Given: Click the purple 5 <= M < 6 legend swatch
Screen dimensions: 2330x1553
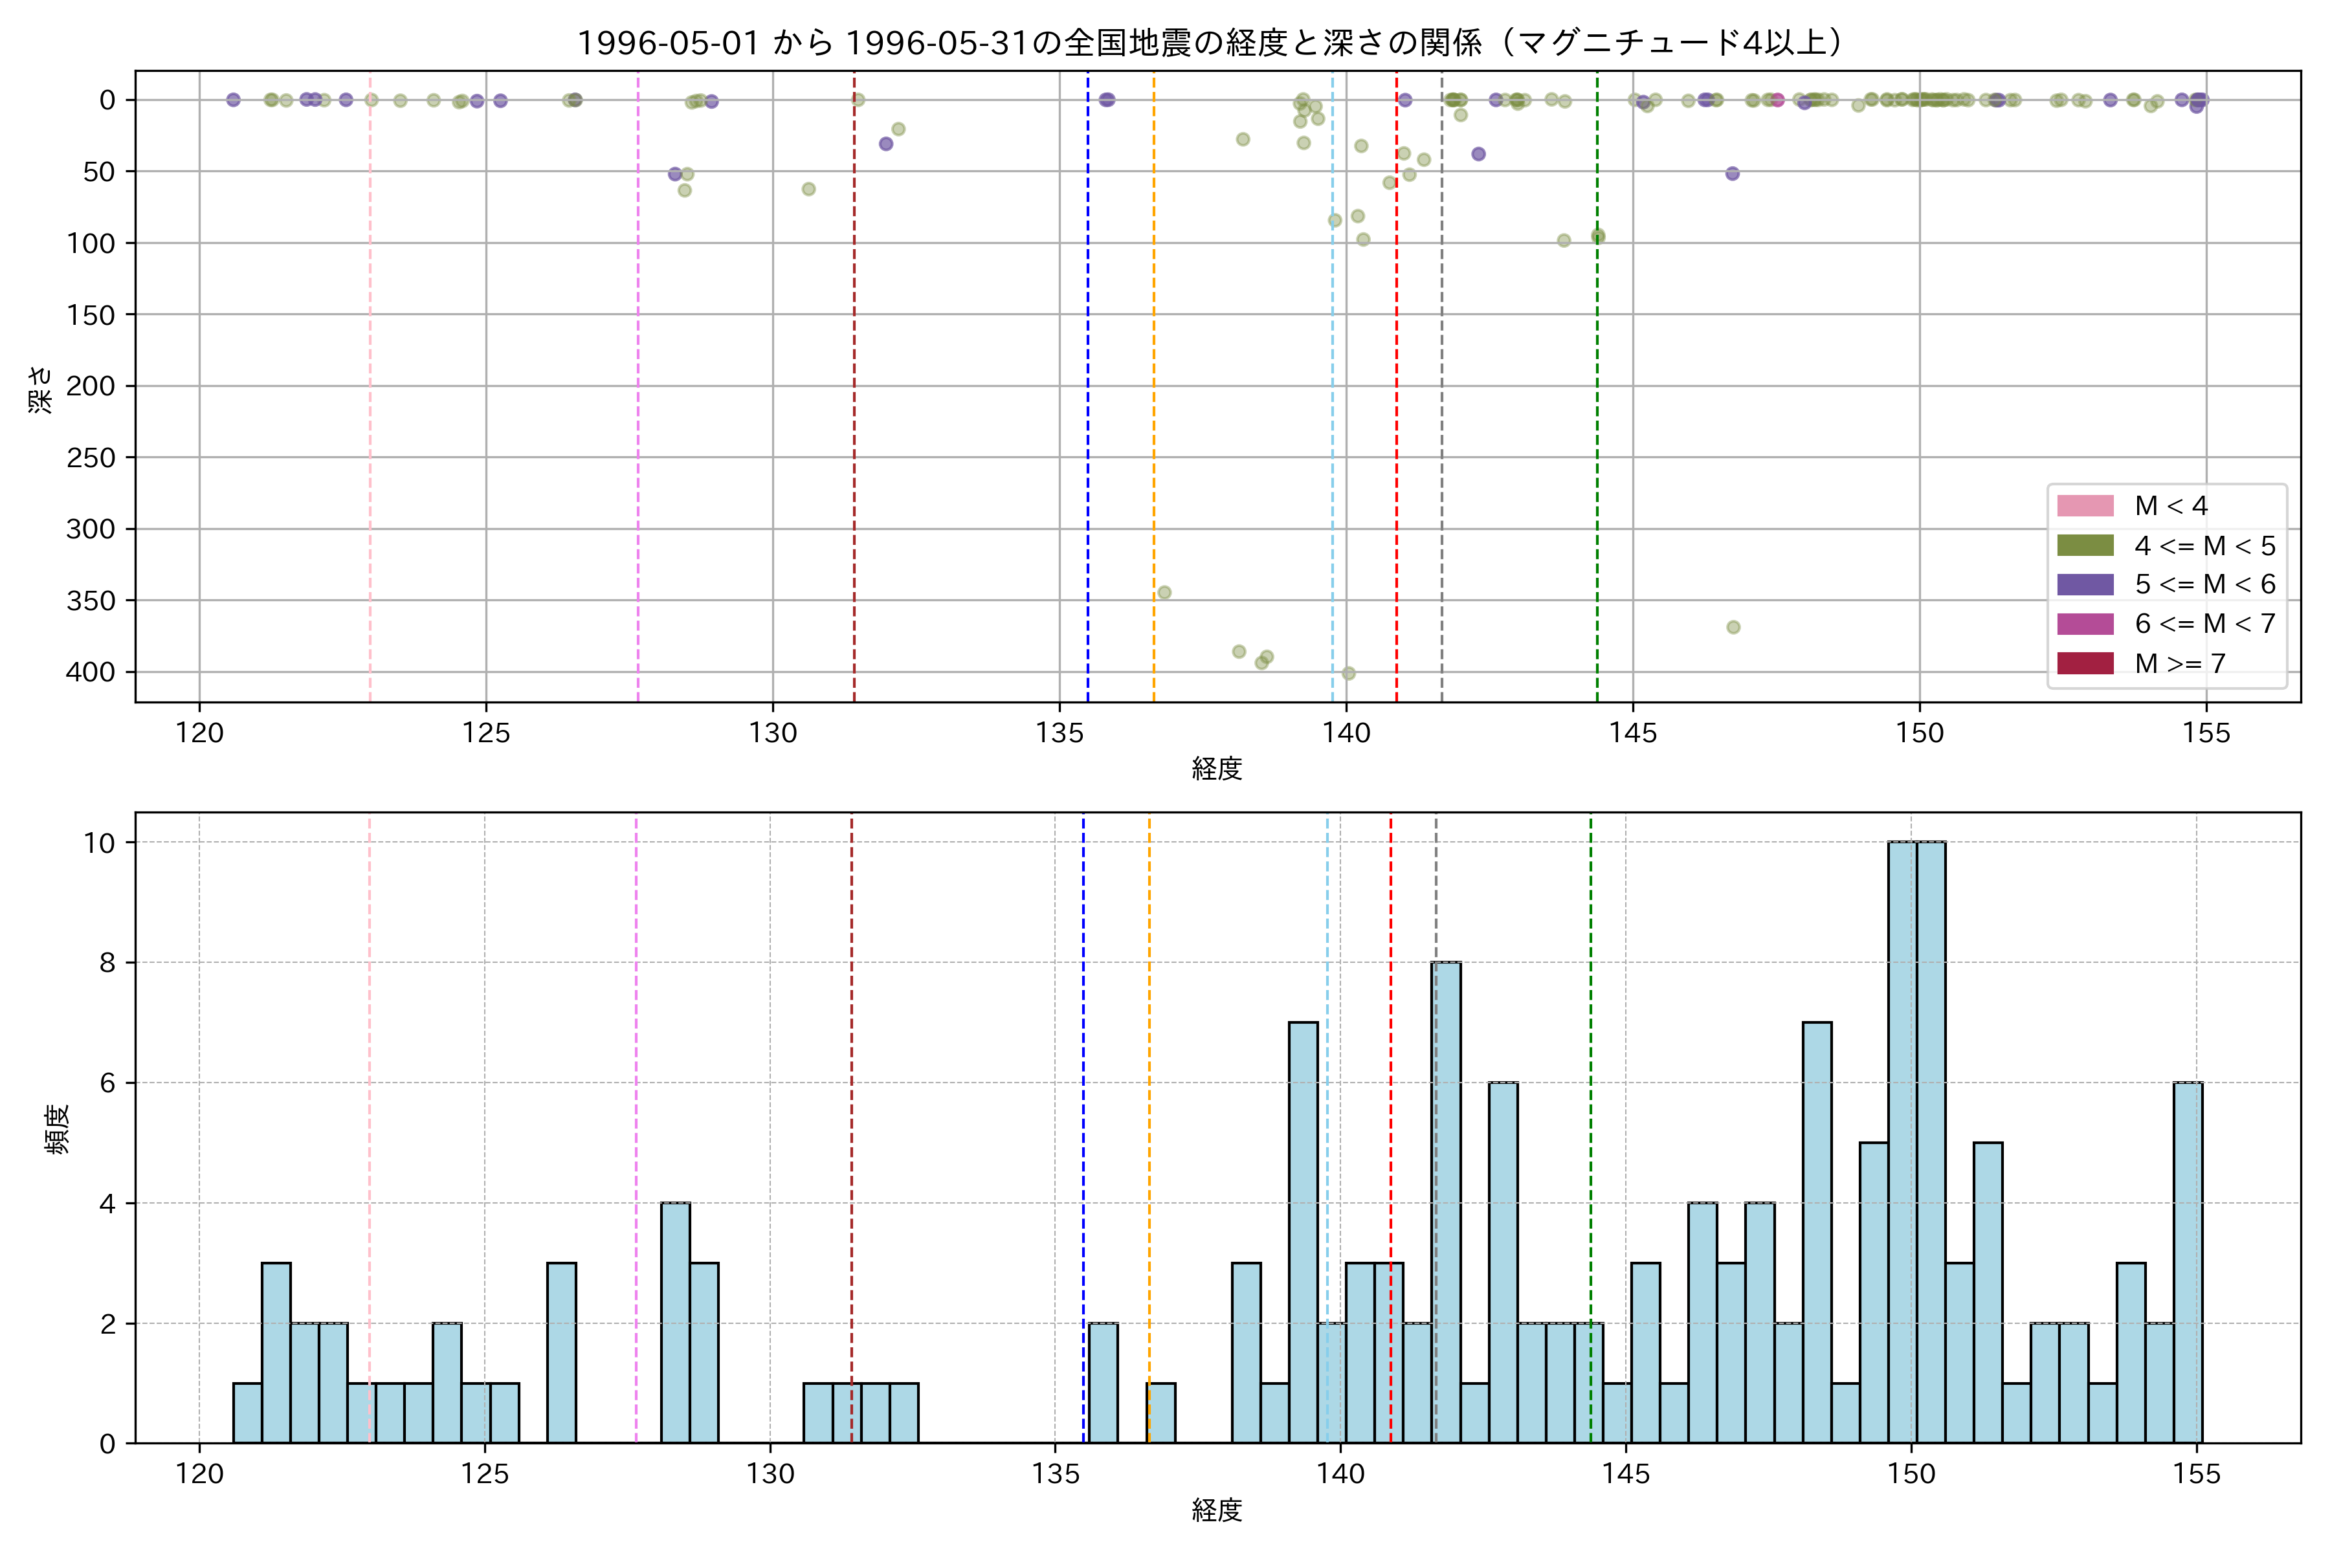Looking at the screenshot, I should 2084,584.
